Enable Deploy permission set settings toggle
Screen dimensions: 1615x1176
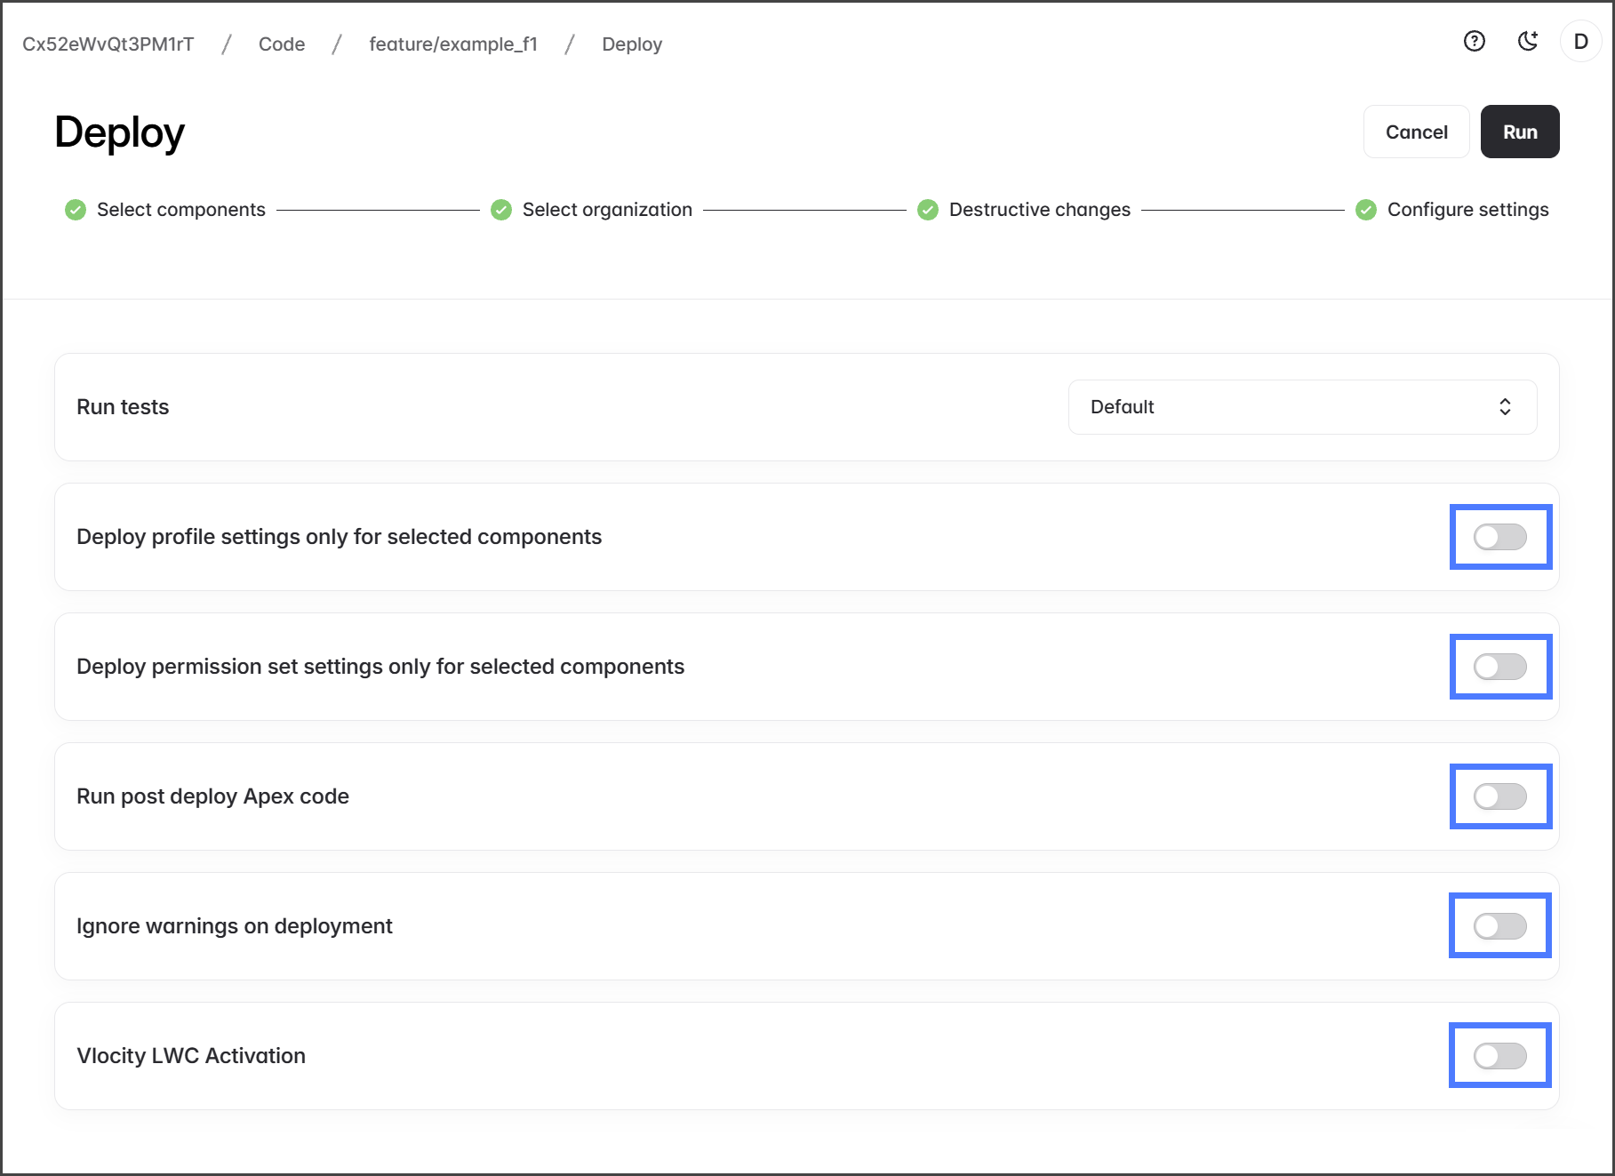(1499, 667)
